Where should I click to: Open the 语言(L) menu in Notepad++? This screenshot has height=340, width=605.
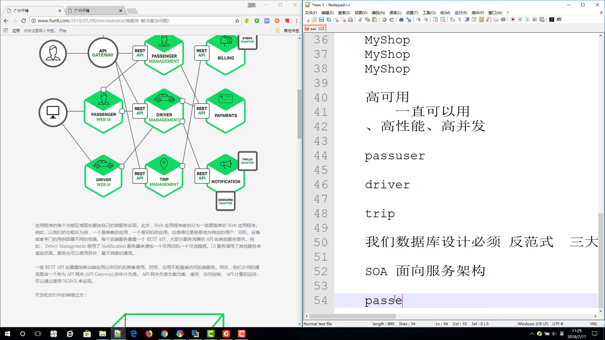click(395, 13)
